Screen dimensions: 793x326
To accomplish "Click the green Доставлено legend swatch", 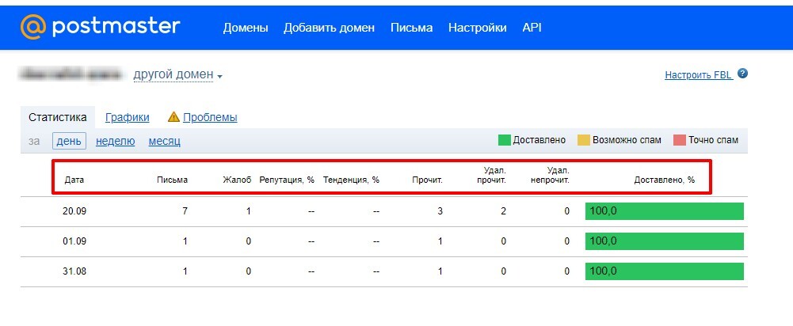I will coord(504,140).
